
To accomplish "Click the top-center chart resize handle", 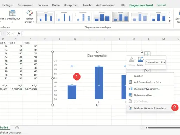I will pyautogui.click(x=97, y=52).
